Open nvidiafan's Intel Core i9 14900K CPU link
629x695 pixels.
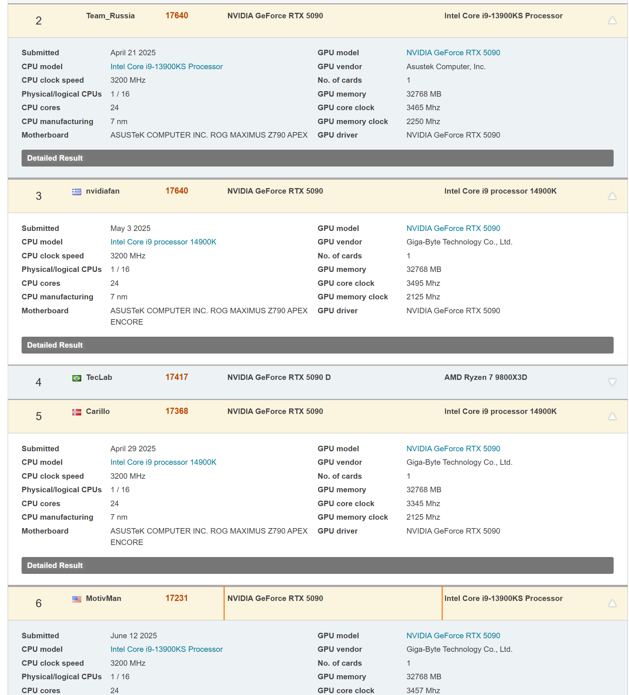[163, 242]
